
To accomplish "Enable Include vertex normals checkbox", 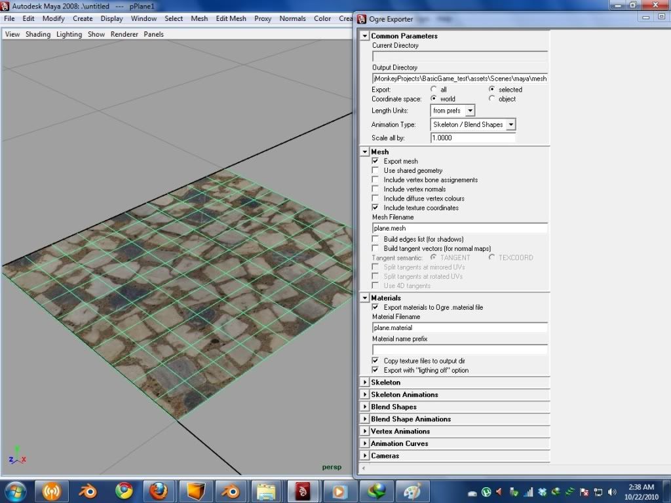I will [x=375, y=189].
